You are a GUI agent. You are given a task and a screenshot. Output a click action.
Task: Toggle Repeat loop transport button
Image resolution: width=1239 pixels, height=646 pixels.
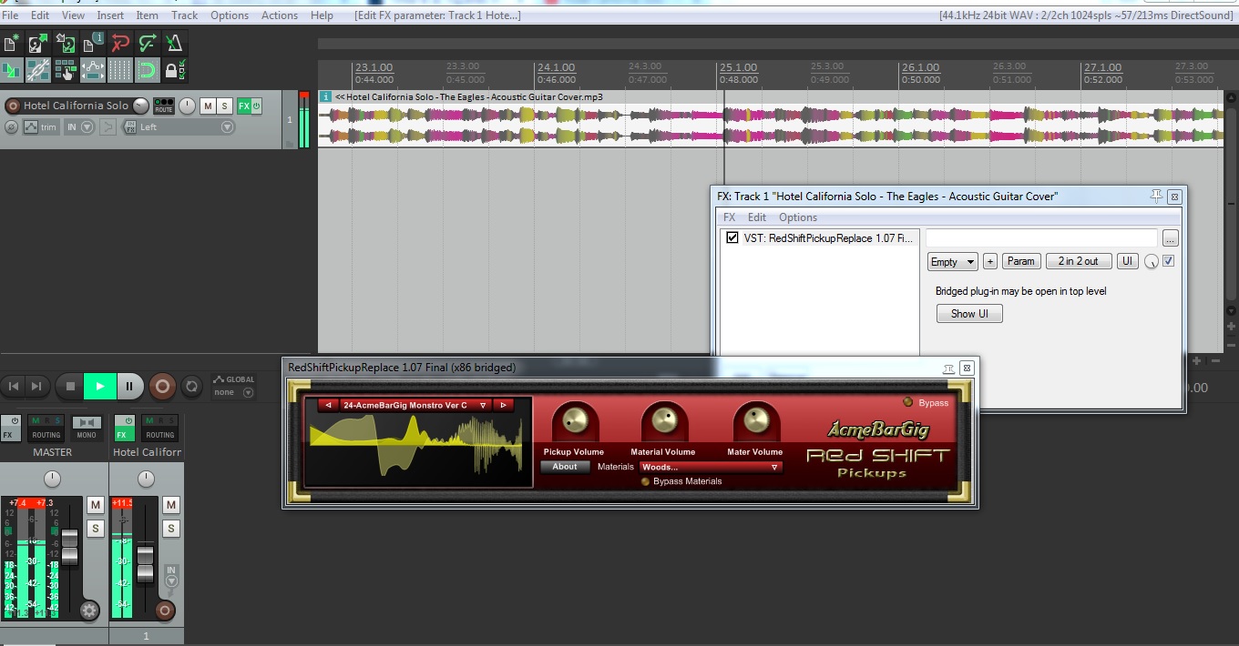pyautogui.click(x=191, y=387)
